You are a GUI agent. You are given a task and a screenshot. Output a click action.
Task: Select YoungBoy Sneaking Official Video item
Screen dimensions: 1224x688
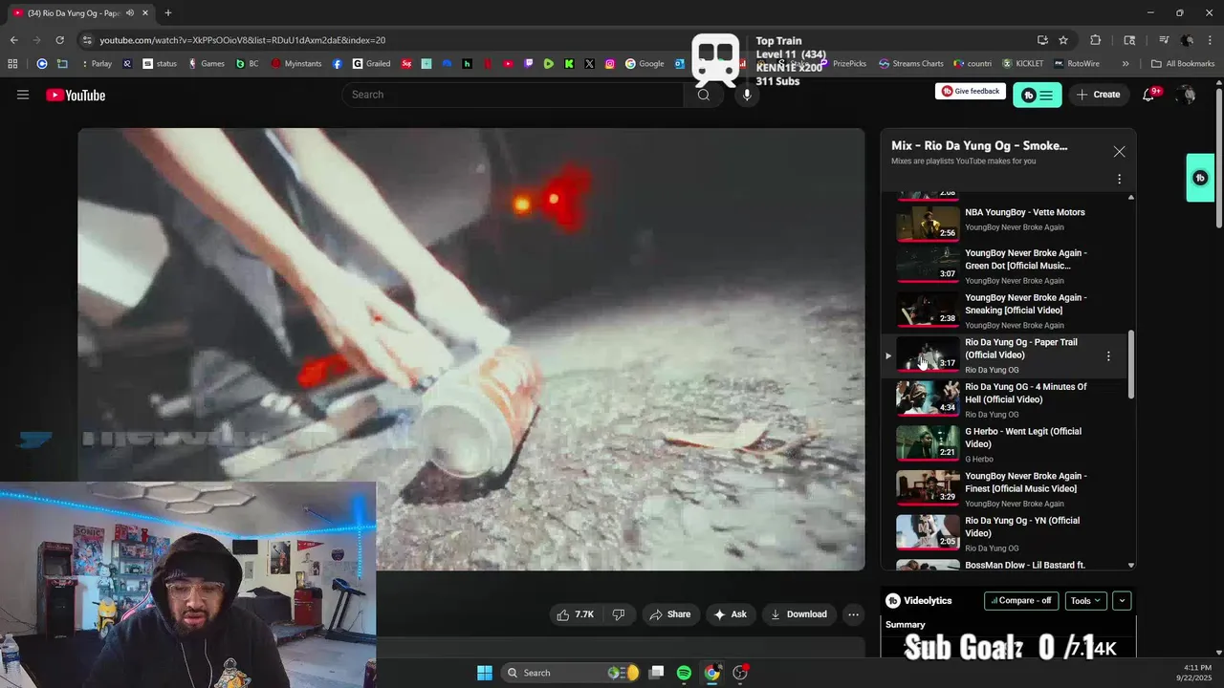(x=1004, y=310)
